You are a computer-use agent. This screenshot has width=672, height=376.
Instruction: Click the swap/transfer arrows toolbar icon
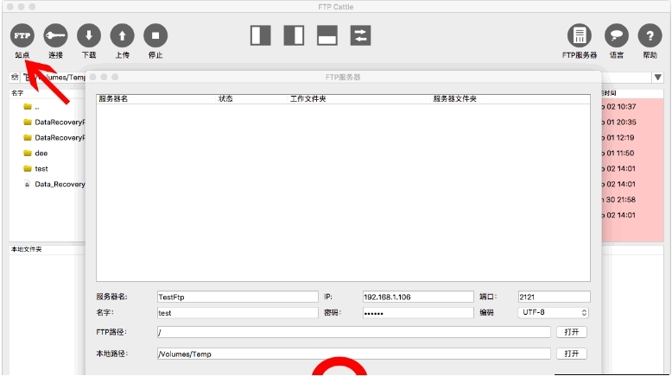(x=360, y=35)
